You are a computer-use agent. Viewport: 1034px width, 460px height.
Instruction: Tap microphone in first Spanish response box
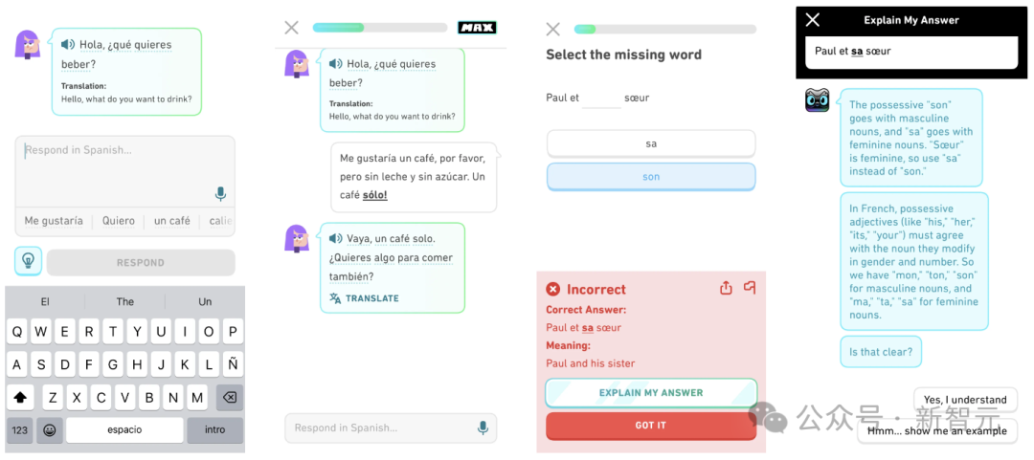tap(221, 194)
